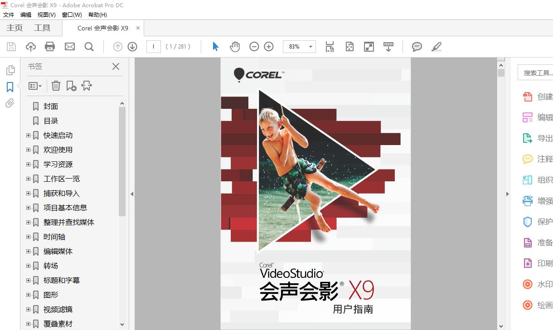Click the page number input field
This screenshot has width=553, height=330.
pos(153,46)
